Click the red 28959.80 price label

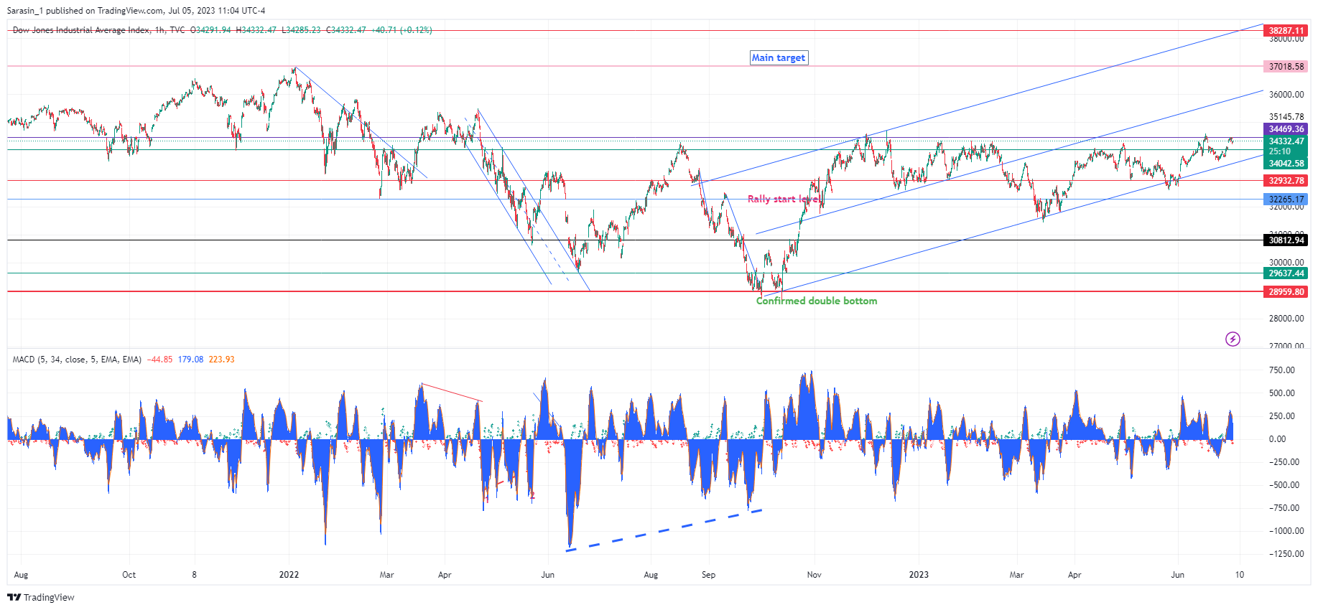click(1286, 292)
